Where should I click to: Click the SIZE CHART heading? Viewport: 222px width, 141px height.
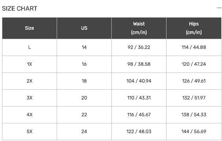20,9
